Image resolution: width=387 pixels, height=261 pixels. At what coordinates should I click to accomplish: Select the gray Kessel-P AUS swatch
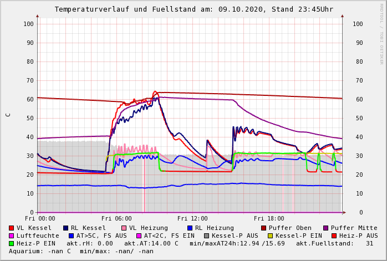click(x=206, y=236)
